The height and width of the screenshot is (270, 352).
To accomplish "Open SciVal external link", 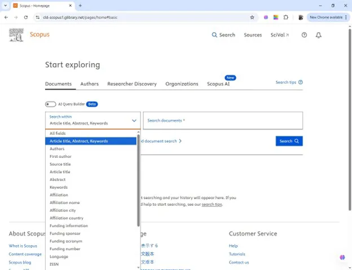I will (280, 35).
